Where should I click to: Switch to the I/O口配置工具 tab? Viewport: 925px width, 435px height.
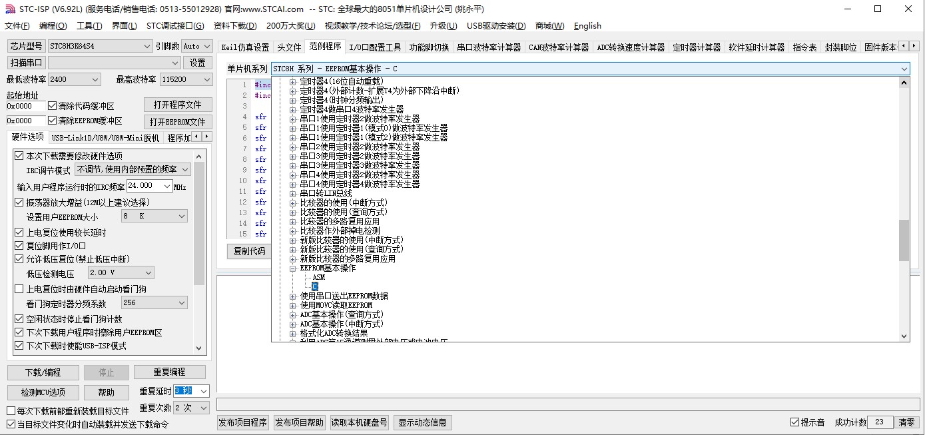pyautogui.click(x=375, y=47)
